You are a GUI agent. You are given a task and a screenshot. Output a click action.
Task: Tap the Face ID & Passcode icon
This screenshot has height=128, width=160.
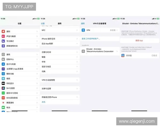point(3,93)
